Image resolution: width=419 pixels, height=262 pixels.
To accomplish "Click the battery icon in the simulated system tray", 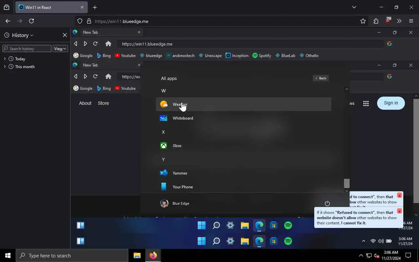I will 389,241.
